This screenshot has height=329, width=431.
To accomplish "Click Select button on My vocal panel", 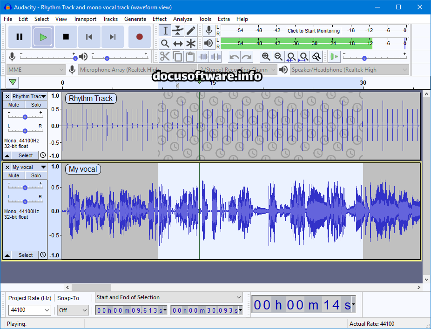I will (25, 255).
